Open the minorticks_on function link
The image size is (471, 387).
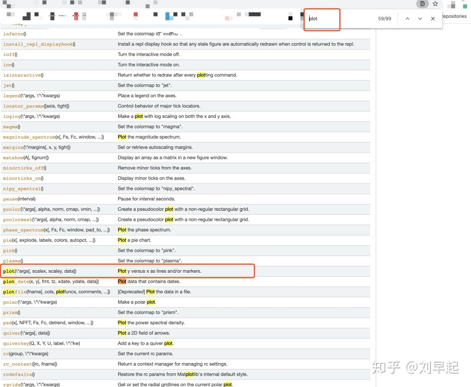click(22, 178)
